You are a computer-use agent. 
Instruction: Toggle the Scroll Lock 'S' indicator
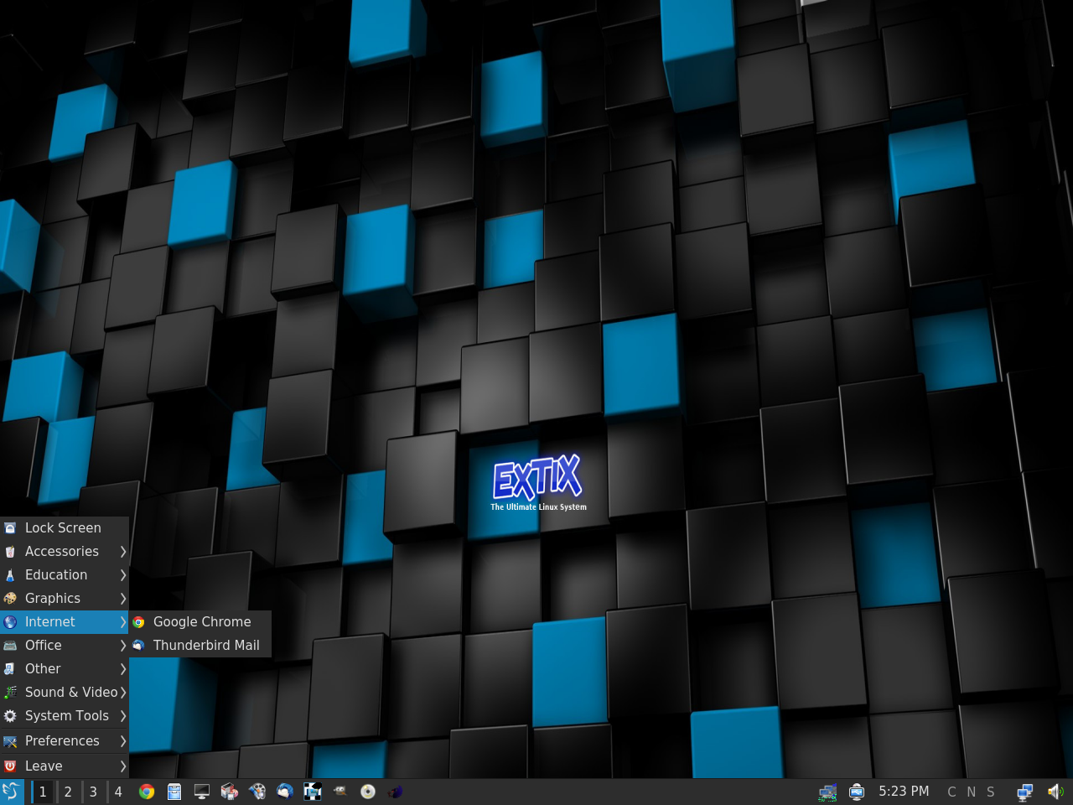pos(991,792)
